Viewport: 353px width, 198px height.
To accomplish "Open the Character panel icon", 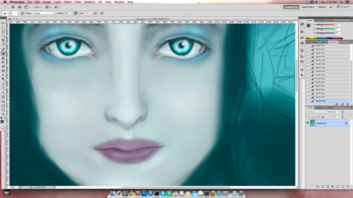I will [x=302, y=70].
